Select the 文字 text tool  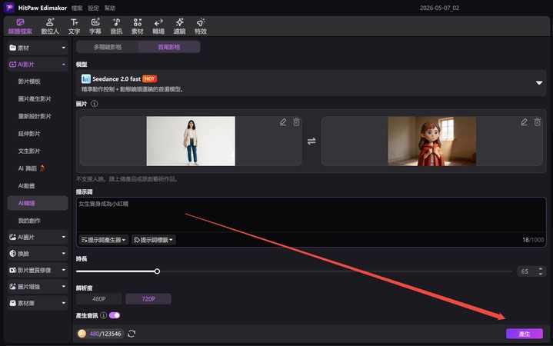(x=74, y=26)
